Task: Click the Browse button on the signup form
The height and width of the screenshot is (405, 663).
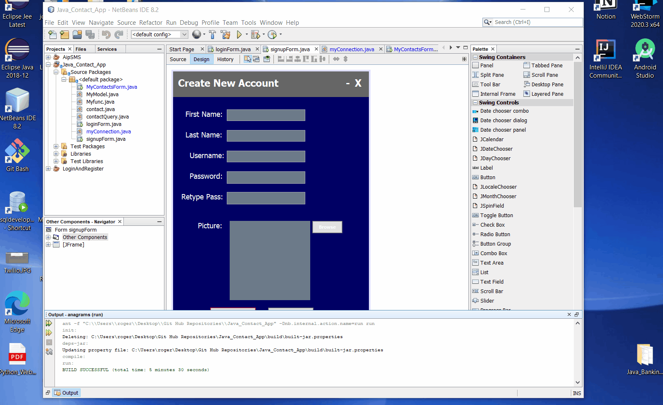Action: [x=327, y=227]
